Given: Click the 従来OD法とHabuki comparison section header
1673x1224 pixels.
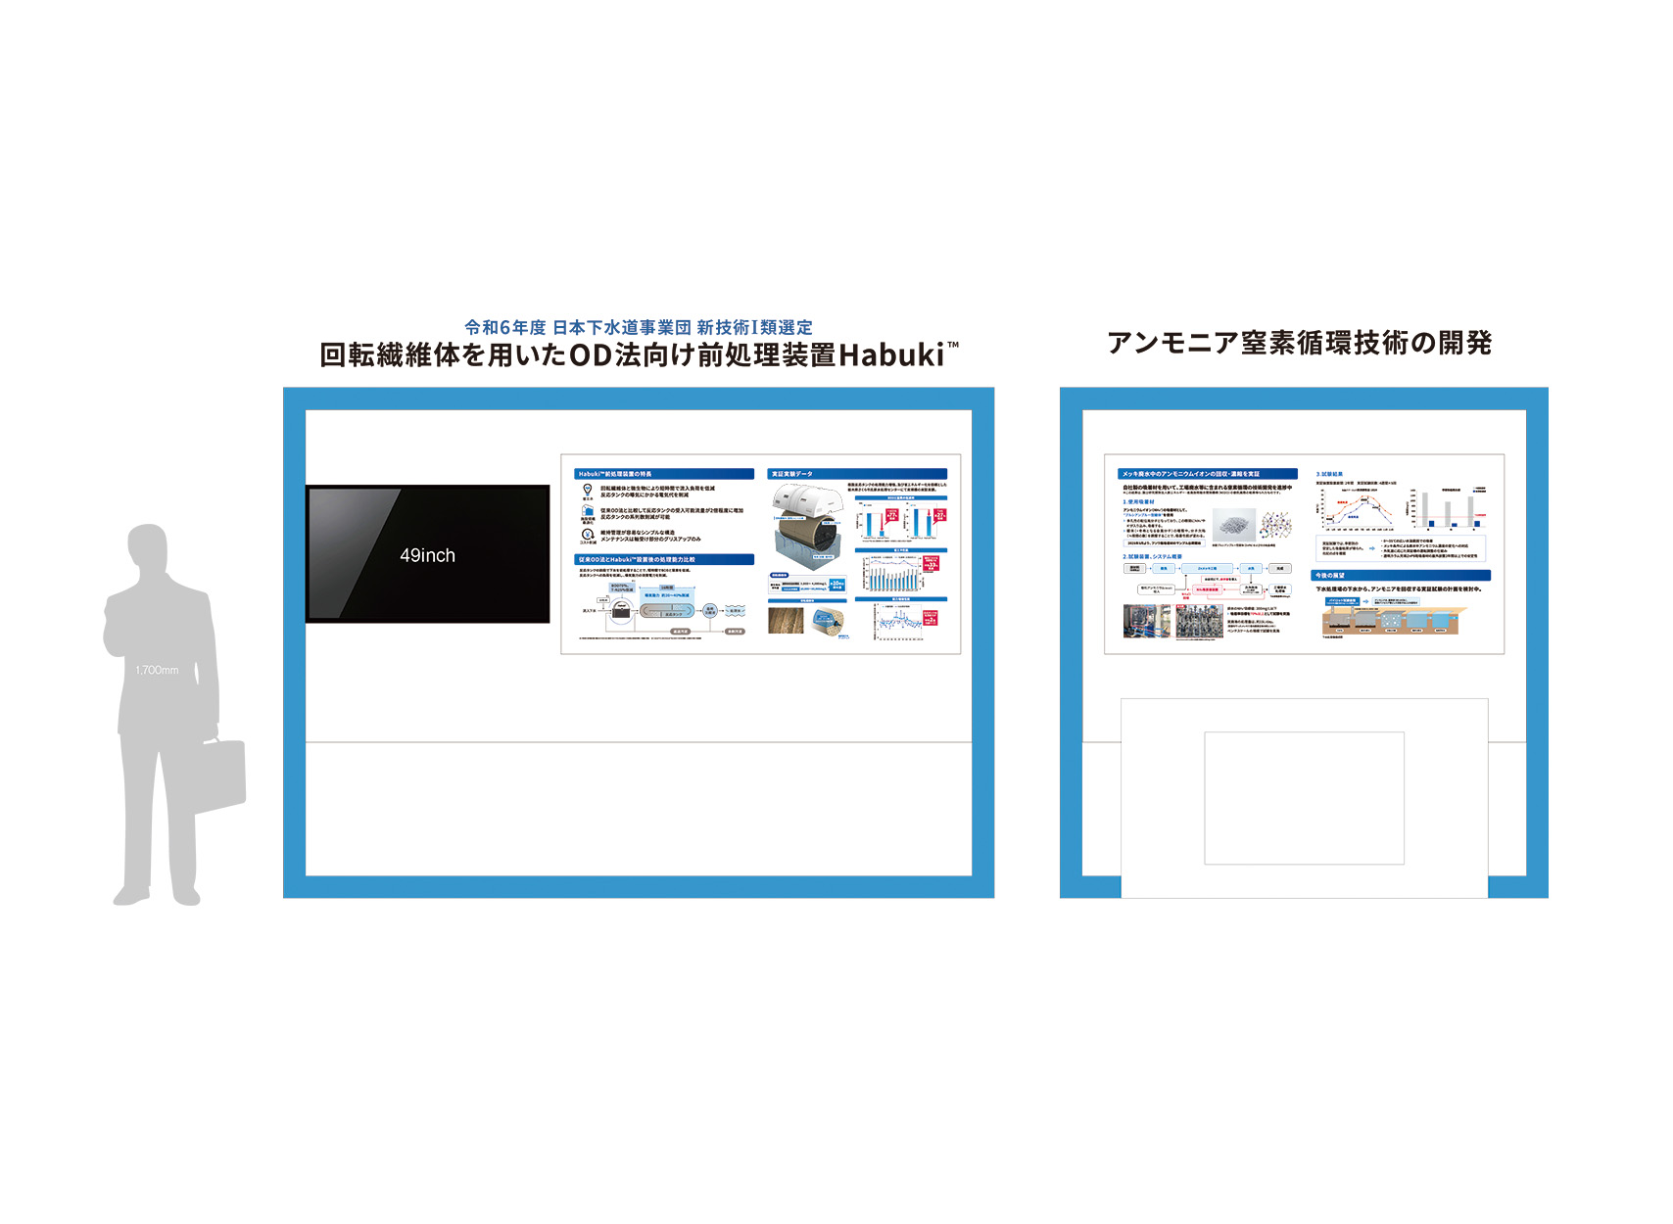Looking at the screenshot, I should [x=663, y=560].
